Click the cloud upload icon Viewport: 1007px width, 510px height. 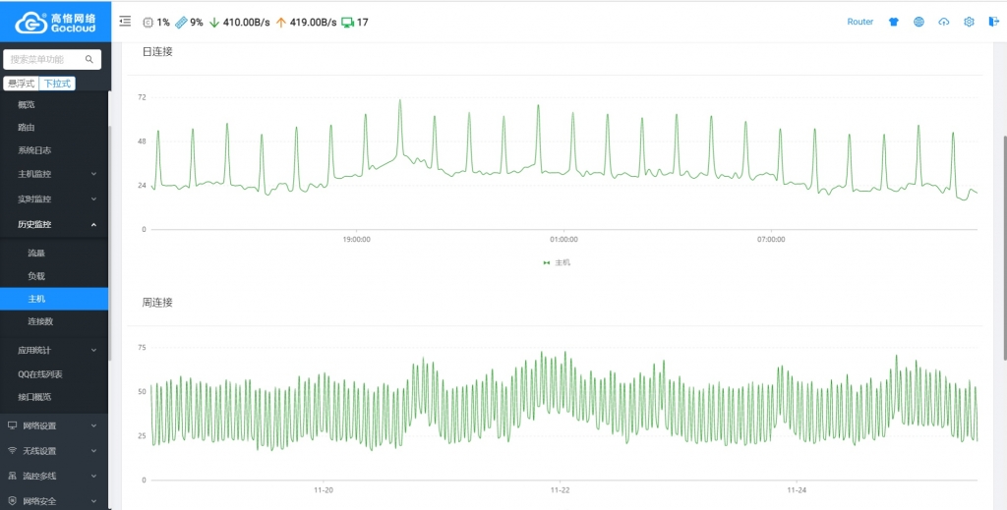tap(944, 22)
